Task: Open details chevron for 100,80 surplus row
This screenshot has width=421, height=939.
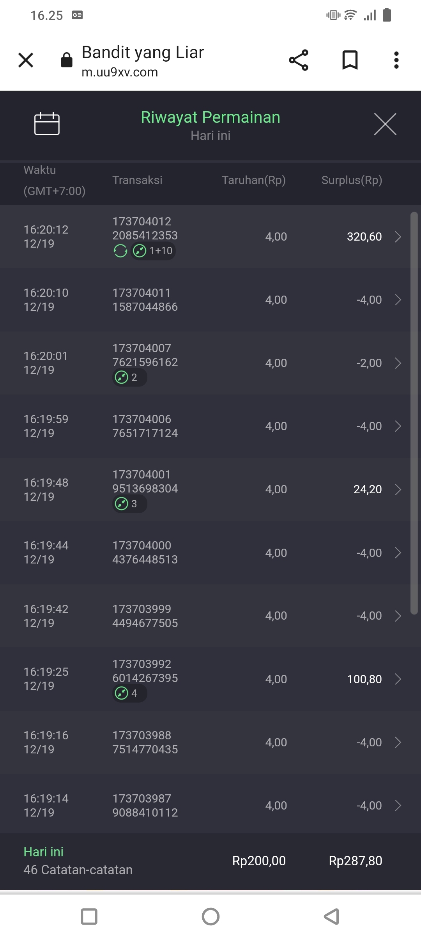Action: (398, 679)
